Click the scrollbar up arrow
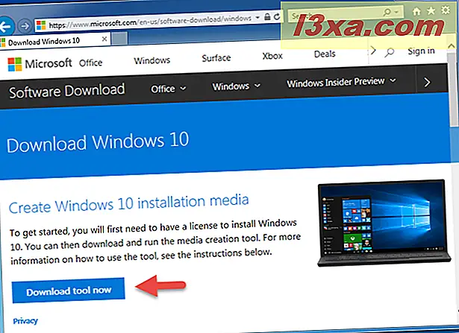 point(451,46)
